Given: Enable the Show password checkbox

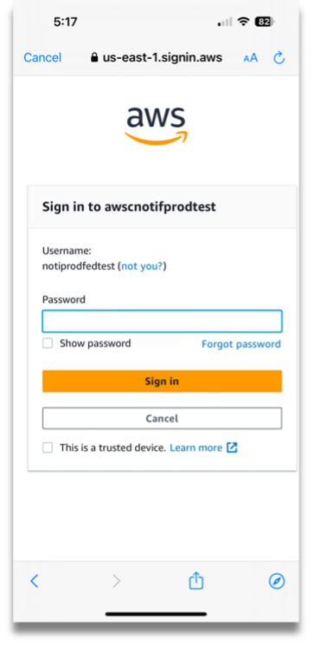Looking at the screenshot, I should coord(48,343).
